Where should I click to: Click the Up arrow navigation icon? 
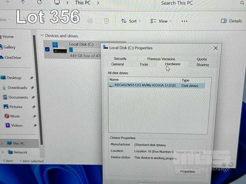pyautogui.click(x=23, y=2)
